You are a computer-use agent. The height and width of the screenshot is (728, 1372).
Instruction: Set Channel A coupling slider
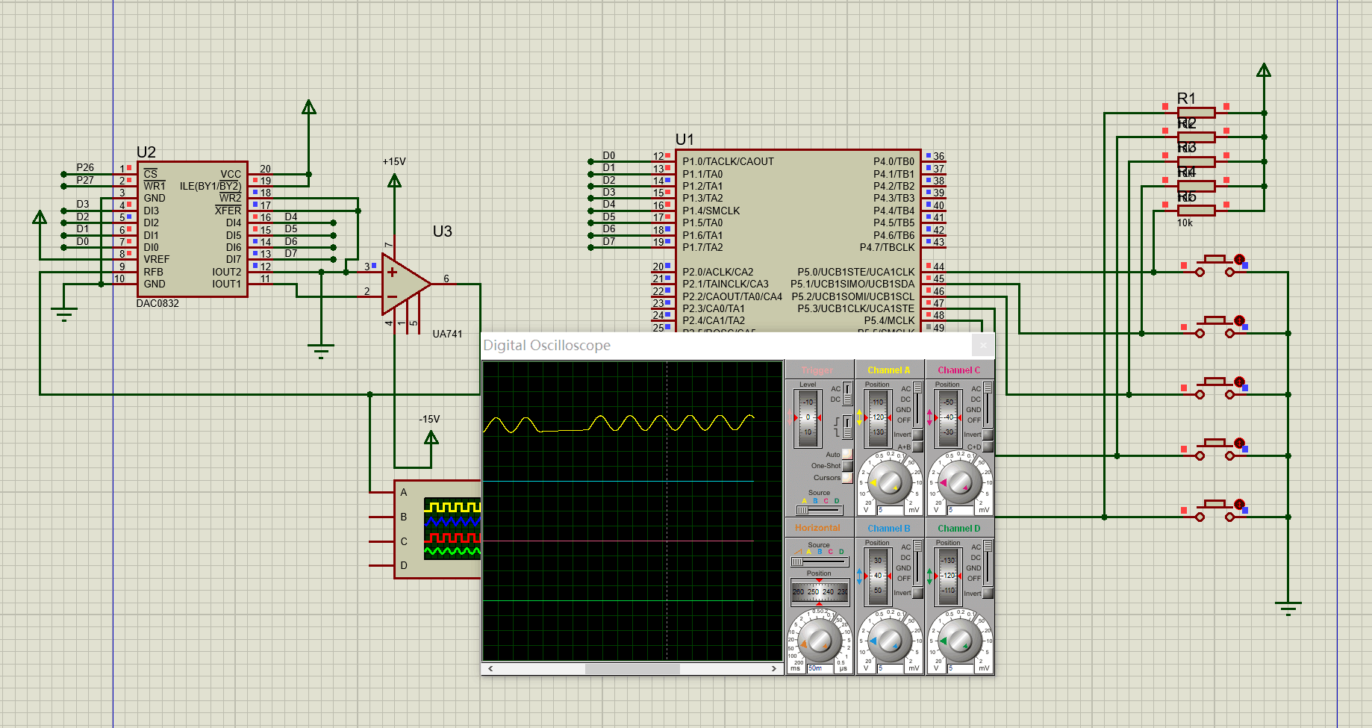[917, 405]
